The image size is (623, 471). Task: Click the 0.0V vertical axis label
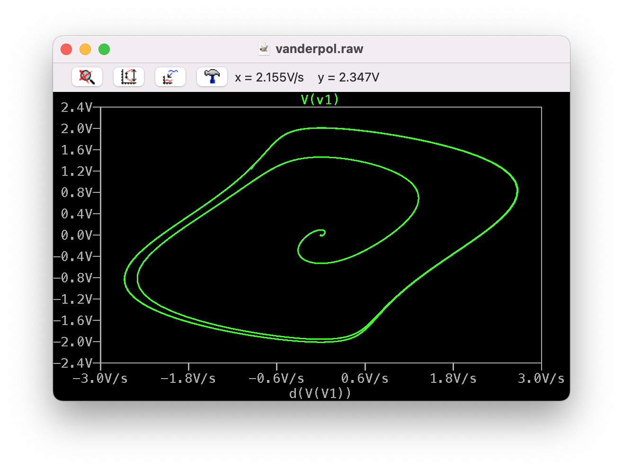[77, 235]
